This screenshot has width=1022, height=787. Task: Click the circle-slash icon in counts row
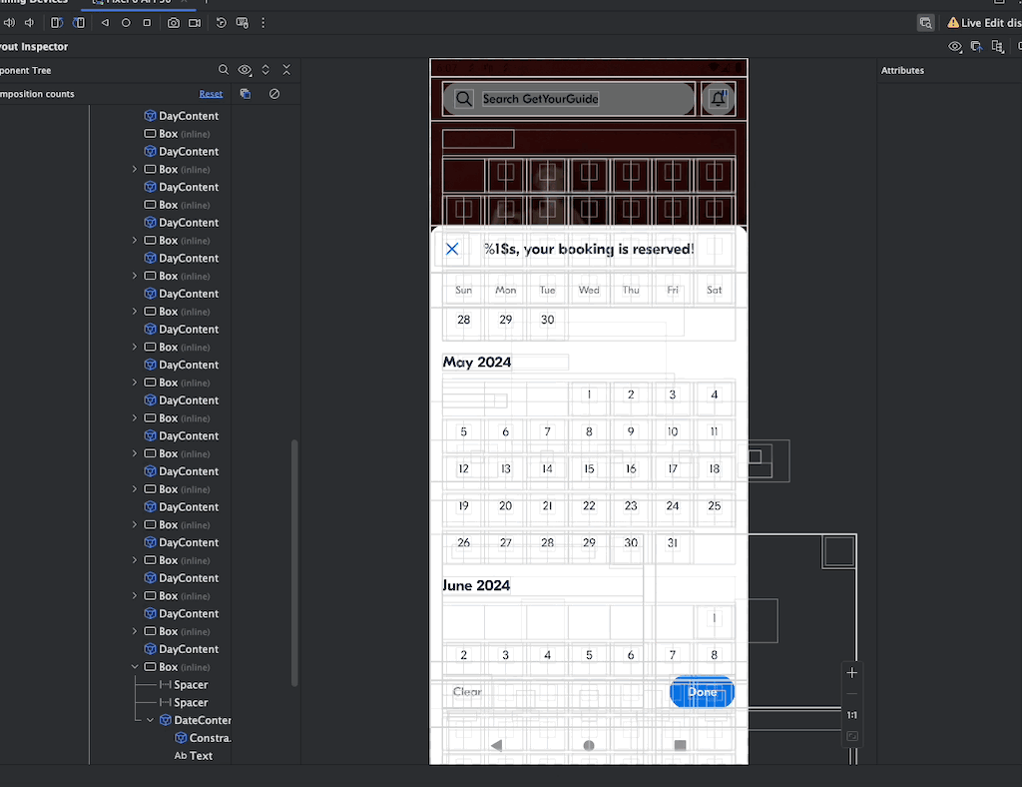274,94
